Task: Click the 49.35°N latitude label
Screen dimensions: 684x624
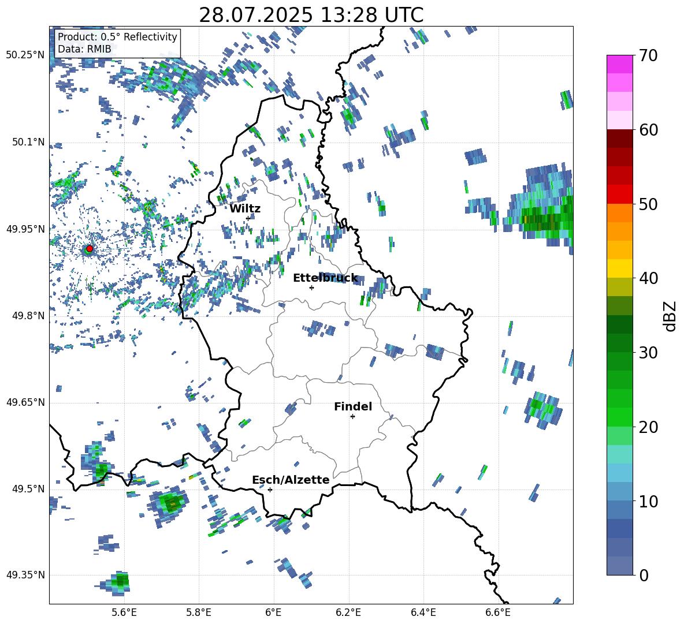Action: pos(25,575)
